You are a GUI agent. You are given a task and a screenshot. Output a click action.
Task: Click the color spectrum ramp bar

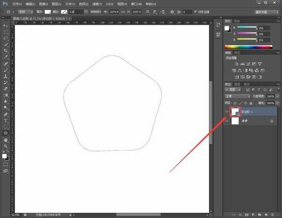(x=248, y=47)
